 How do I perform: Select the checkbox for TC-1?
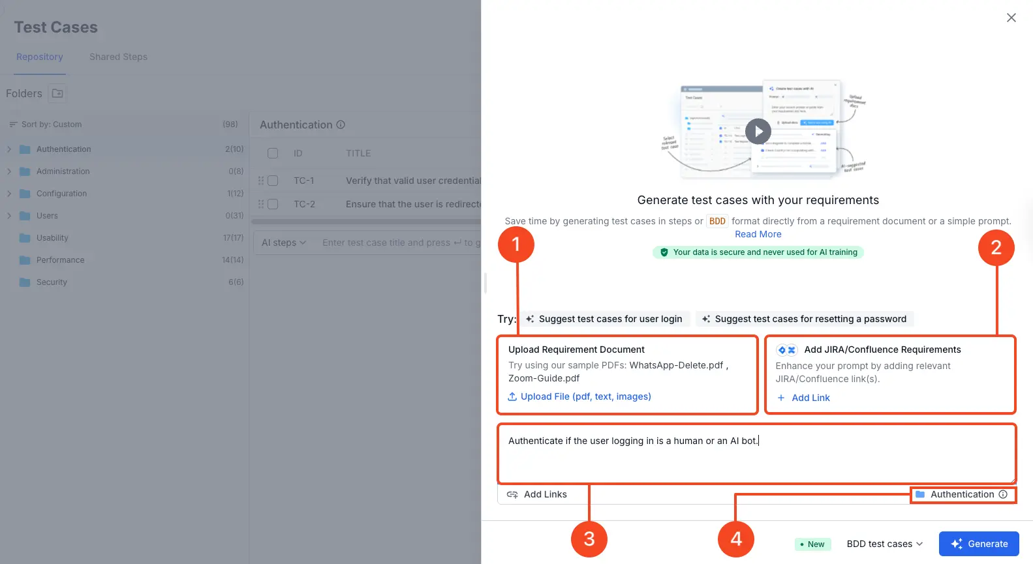click(273, 181)
